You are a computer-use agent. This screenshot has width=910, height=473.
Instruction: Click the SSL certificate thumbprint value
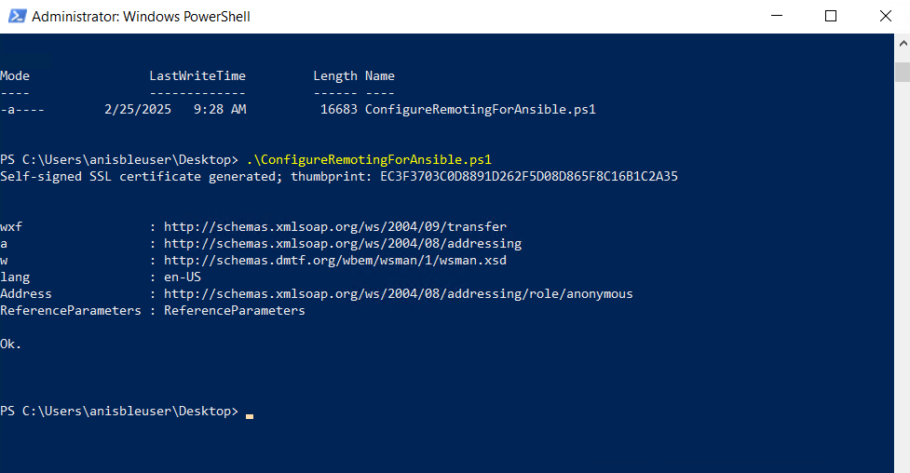pos(529,176)
